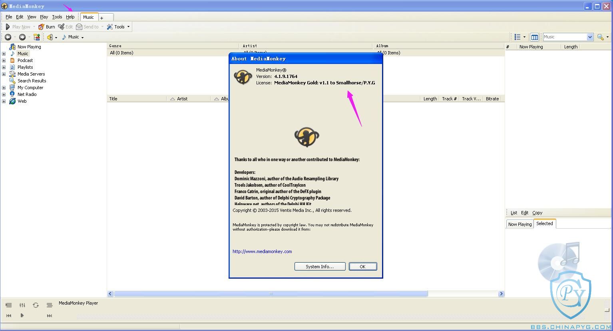Viewport: 613px width, 331px height.
Task: Add a new tab with plus
Action: pos(102,18)
